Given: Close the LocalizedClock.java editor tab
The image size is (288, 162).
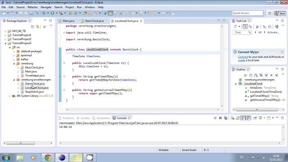Looking at the screenshot, I should click(x=141, y=21).
